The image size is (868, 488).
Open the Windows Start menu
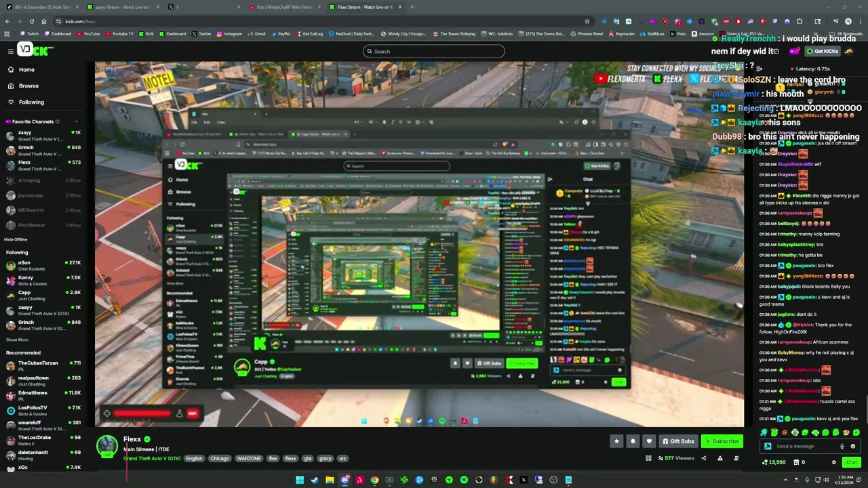point(299,480)
